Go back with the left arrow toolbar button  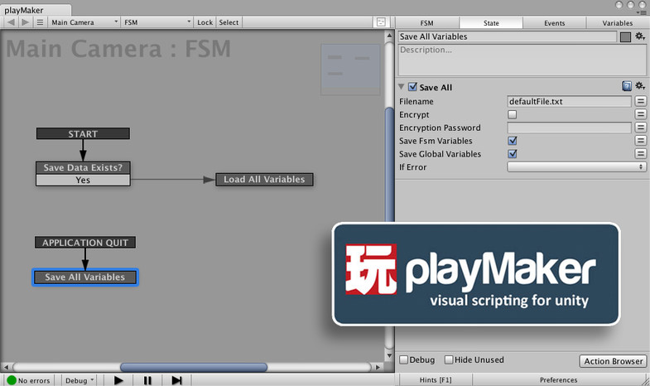point(12,22)
